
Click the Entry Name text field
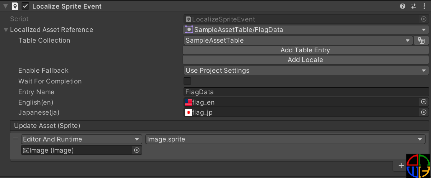[x=306, y=92]
